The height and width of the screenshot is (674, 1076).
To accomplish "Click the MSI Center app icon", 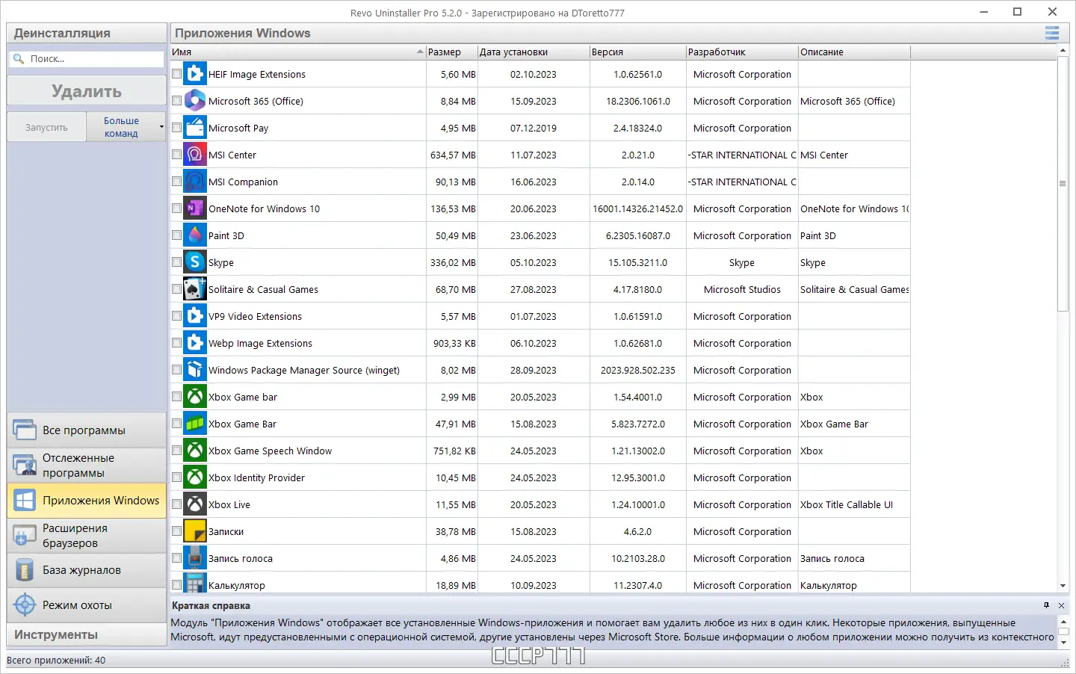I will 195,155.
